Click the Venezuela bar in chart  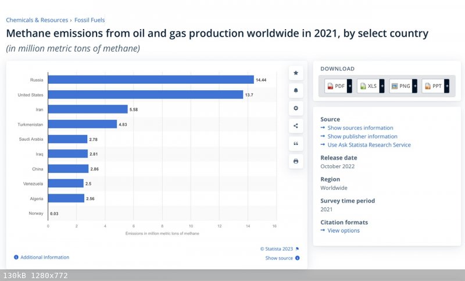[x=66, y=183]
